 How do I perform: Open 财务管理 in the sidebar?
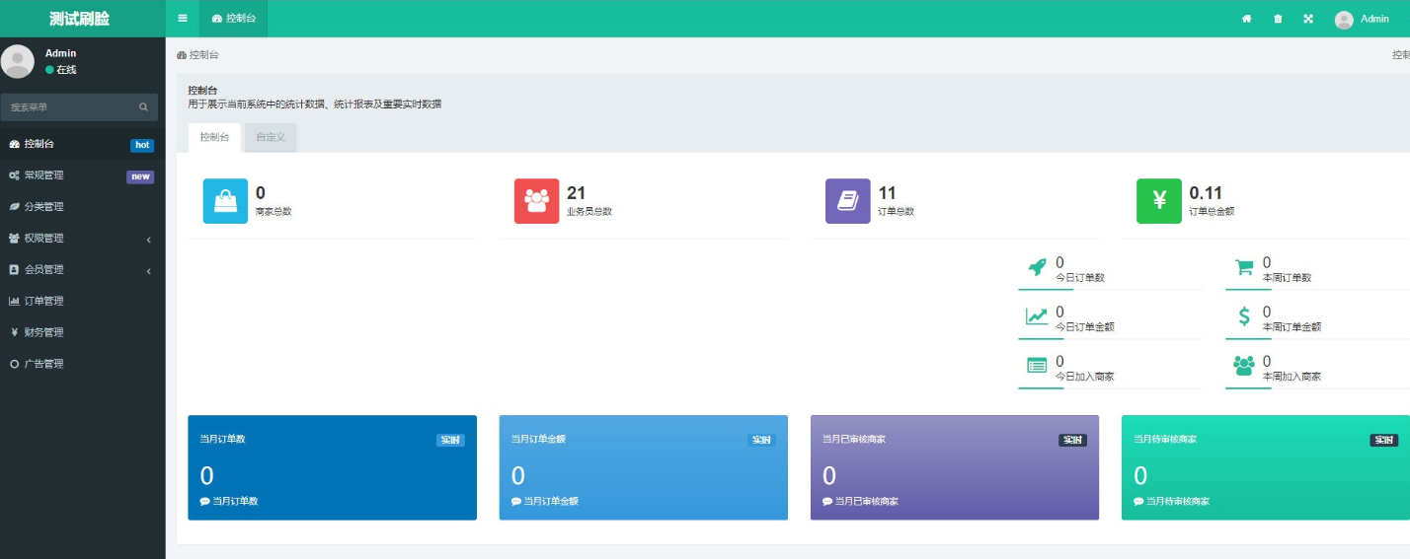[x=43, y=333]
